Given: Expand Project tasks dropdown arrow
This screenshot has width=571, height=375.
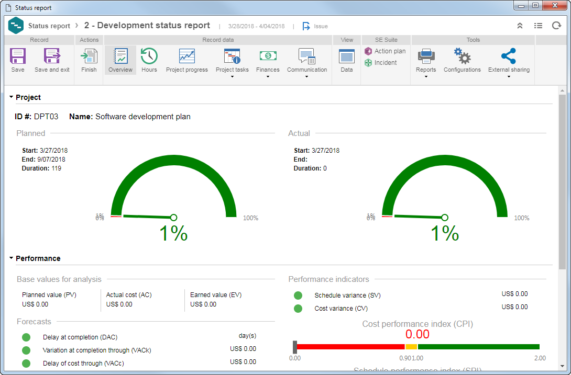Looking at the screenshot, I should click(232, 77).
